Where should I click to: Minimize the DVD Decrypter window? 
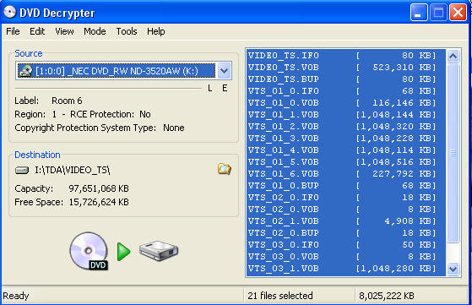(x=419, y=13)
